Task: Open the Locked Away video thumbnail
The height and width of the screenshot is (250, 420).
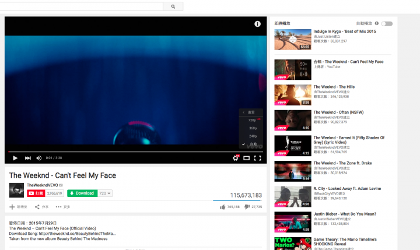Action: coord(293,197)
